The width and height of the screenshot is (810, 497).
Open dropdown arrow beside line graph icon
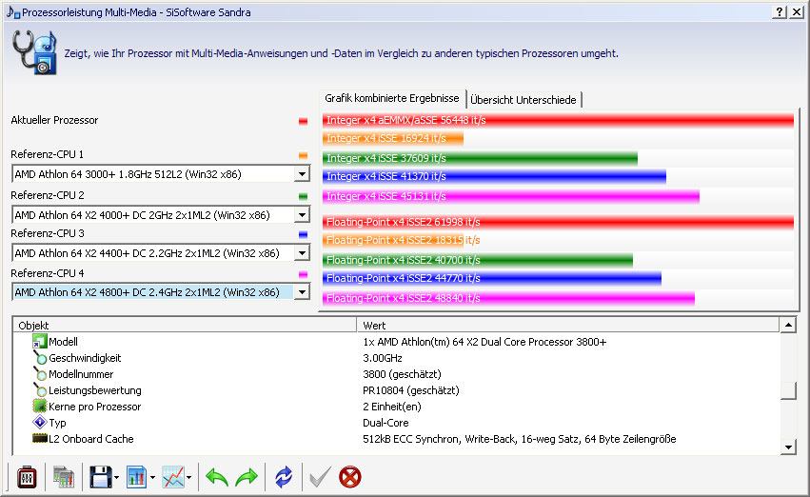(x=188, y=477)
